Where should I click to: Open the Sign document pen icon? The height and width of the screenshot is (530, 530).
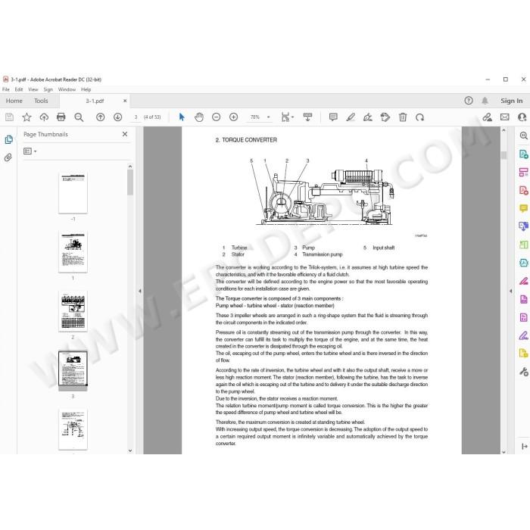click(x=368, y=117)
